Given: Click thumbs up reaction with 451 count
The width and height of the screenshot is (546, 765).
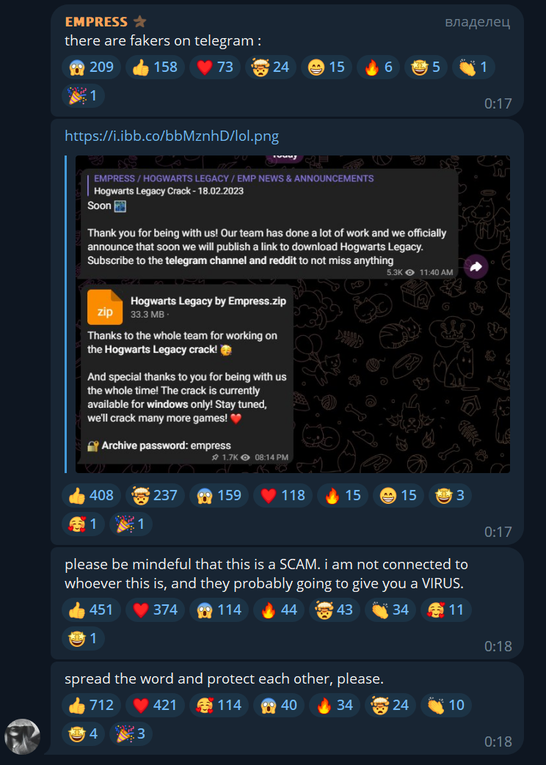Looking at the screenshot, I should [91, 610].
